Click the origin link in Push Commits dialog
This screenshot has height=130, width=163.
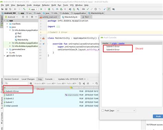click(114, 43)
